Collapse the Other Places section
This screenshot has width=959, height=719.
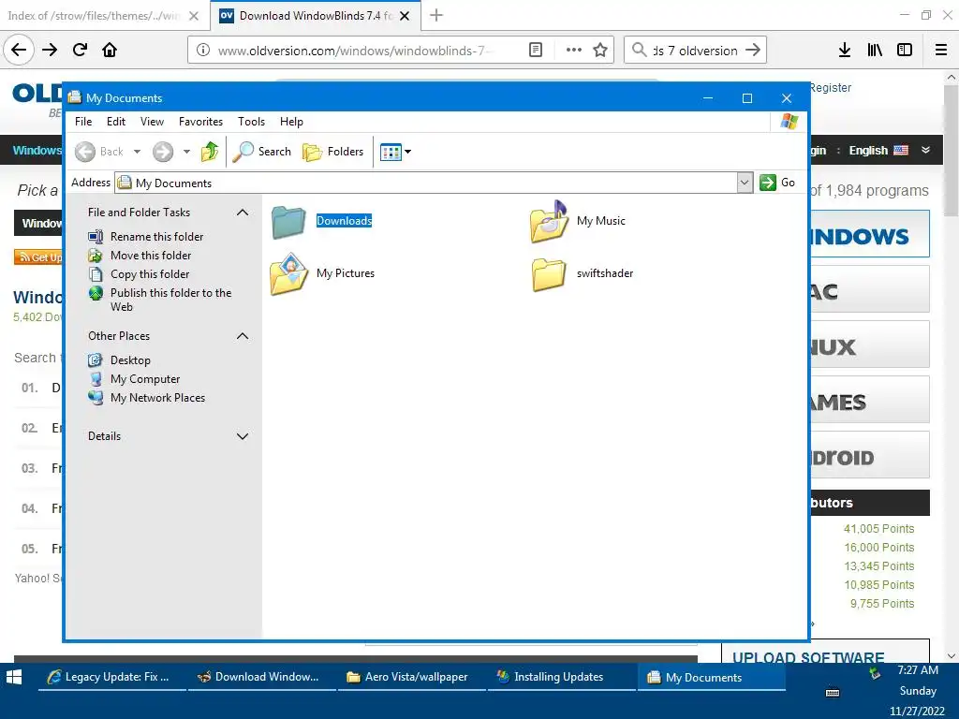coord(243,336)
